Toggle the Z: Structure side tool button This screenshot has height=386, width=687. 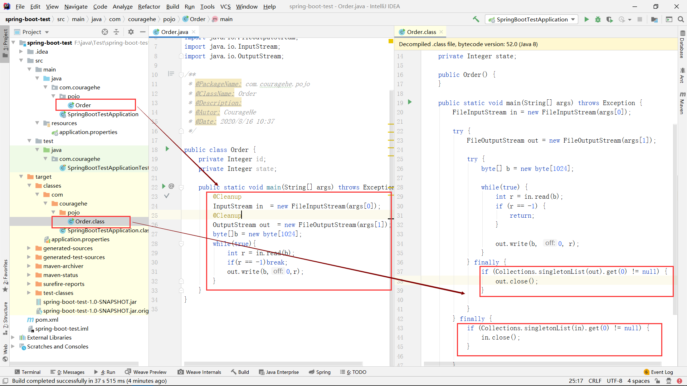(x=5, y=318)
